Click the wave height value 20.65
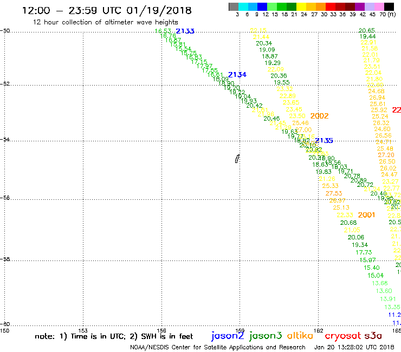This screenshot has width=401, height=352. pyautogui.click(x=367, y=30)
